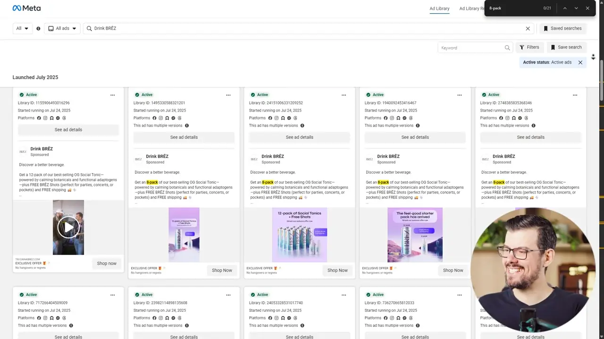Click the Facebook platform icon on the first ad

point(39,118)
